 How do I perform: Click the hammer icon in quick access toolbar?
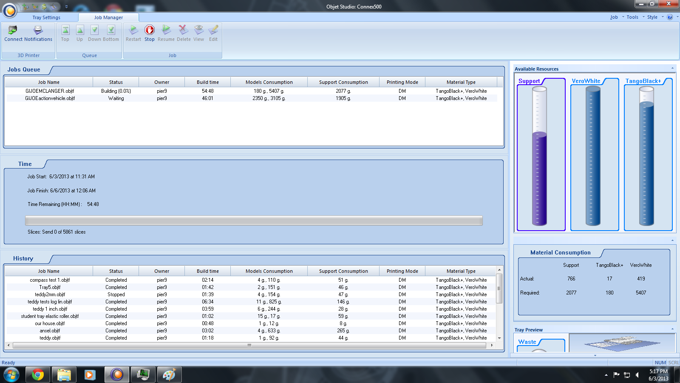pyautogui.click(x=53, y=6)
